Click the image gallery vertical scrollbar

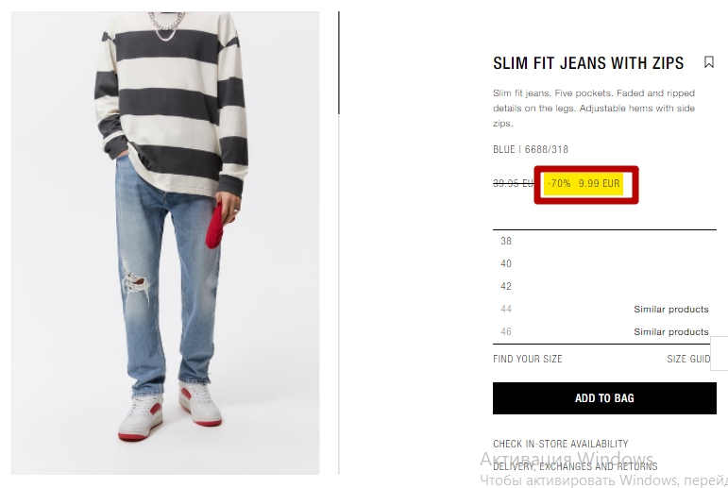(339, 62)
